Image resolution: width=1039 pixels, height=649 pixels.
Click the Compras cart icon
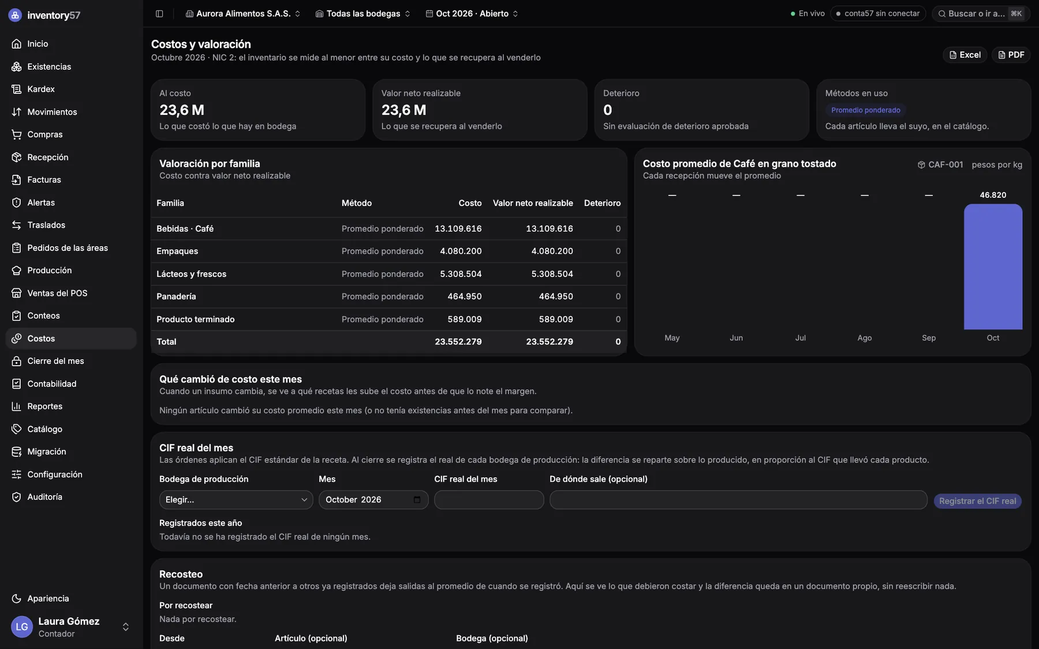pos(16,134)
